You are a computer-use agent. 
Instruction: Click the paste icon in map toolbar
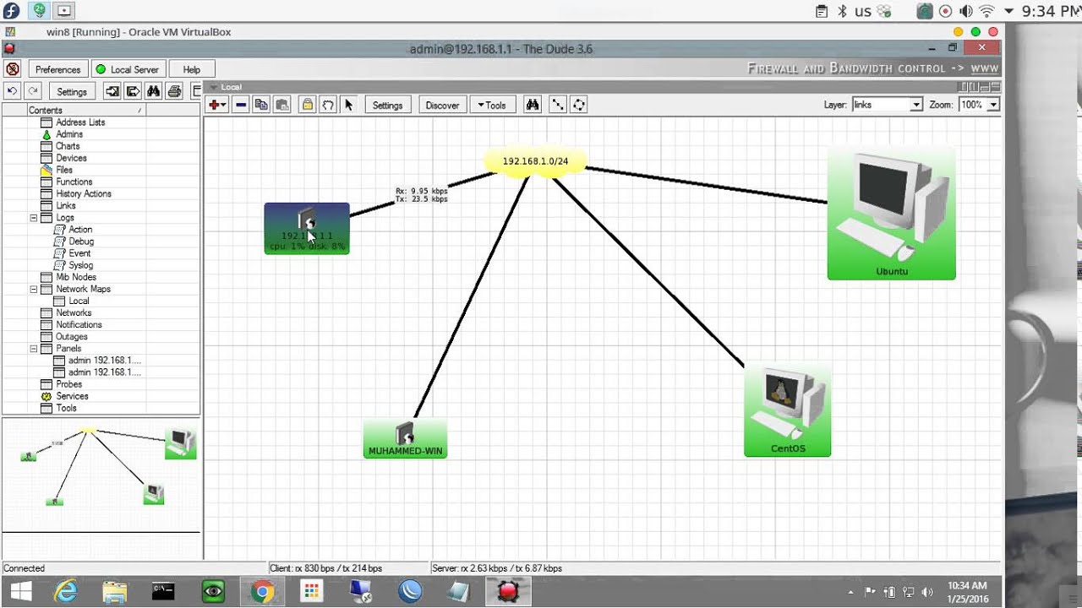282,105
